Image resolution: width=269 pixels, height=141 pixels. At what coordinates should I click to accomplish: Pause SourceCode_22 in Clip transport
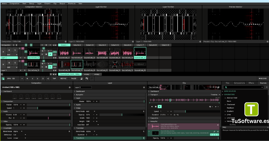pyautogui.click(x=156, y=106)
